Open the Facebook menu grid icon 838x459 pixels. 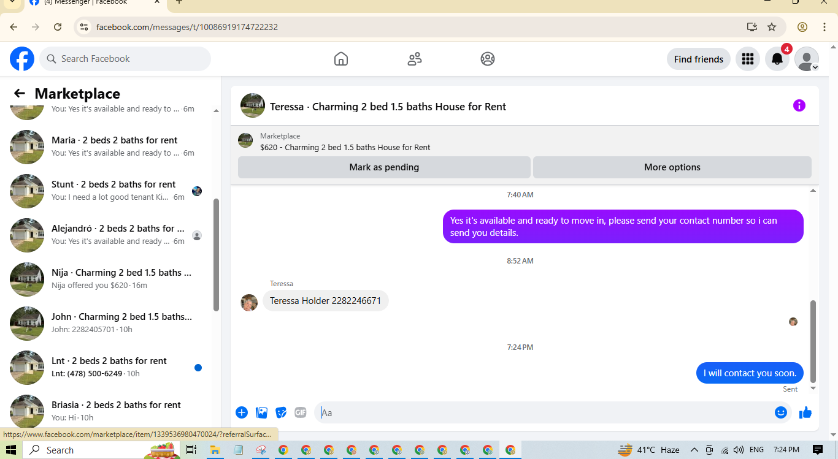coord(747,59)
